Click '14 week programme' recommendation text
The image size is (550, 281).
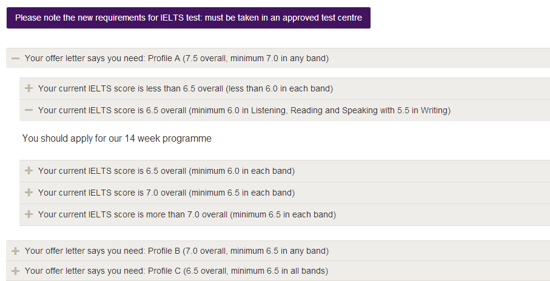coord(117,139)
